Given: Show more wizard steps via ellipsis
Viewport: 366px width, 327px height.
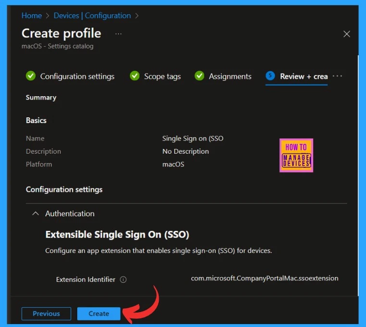Looking at the screenshot, I should click(x=337, y=76).
